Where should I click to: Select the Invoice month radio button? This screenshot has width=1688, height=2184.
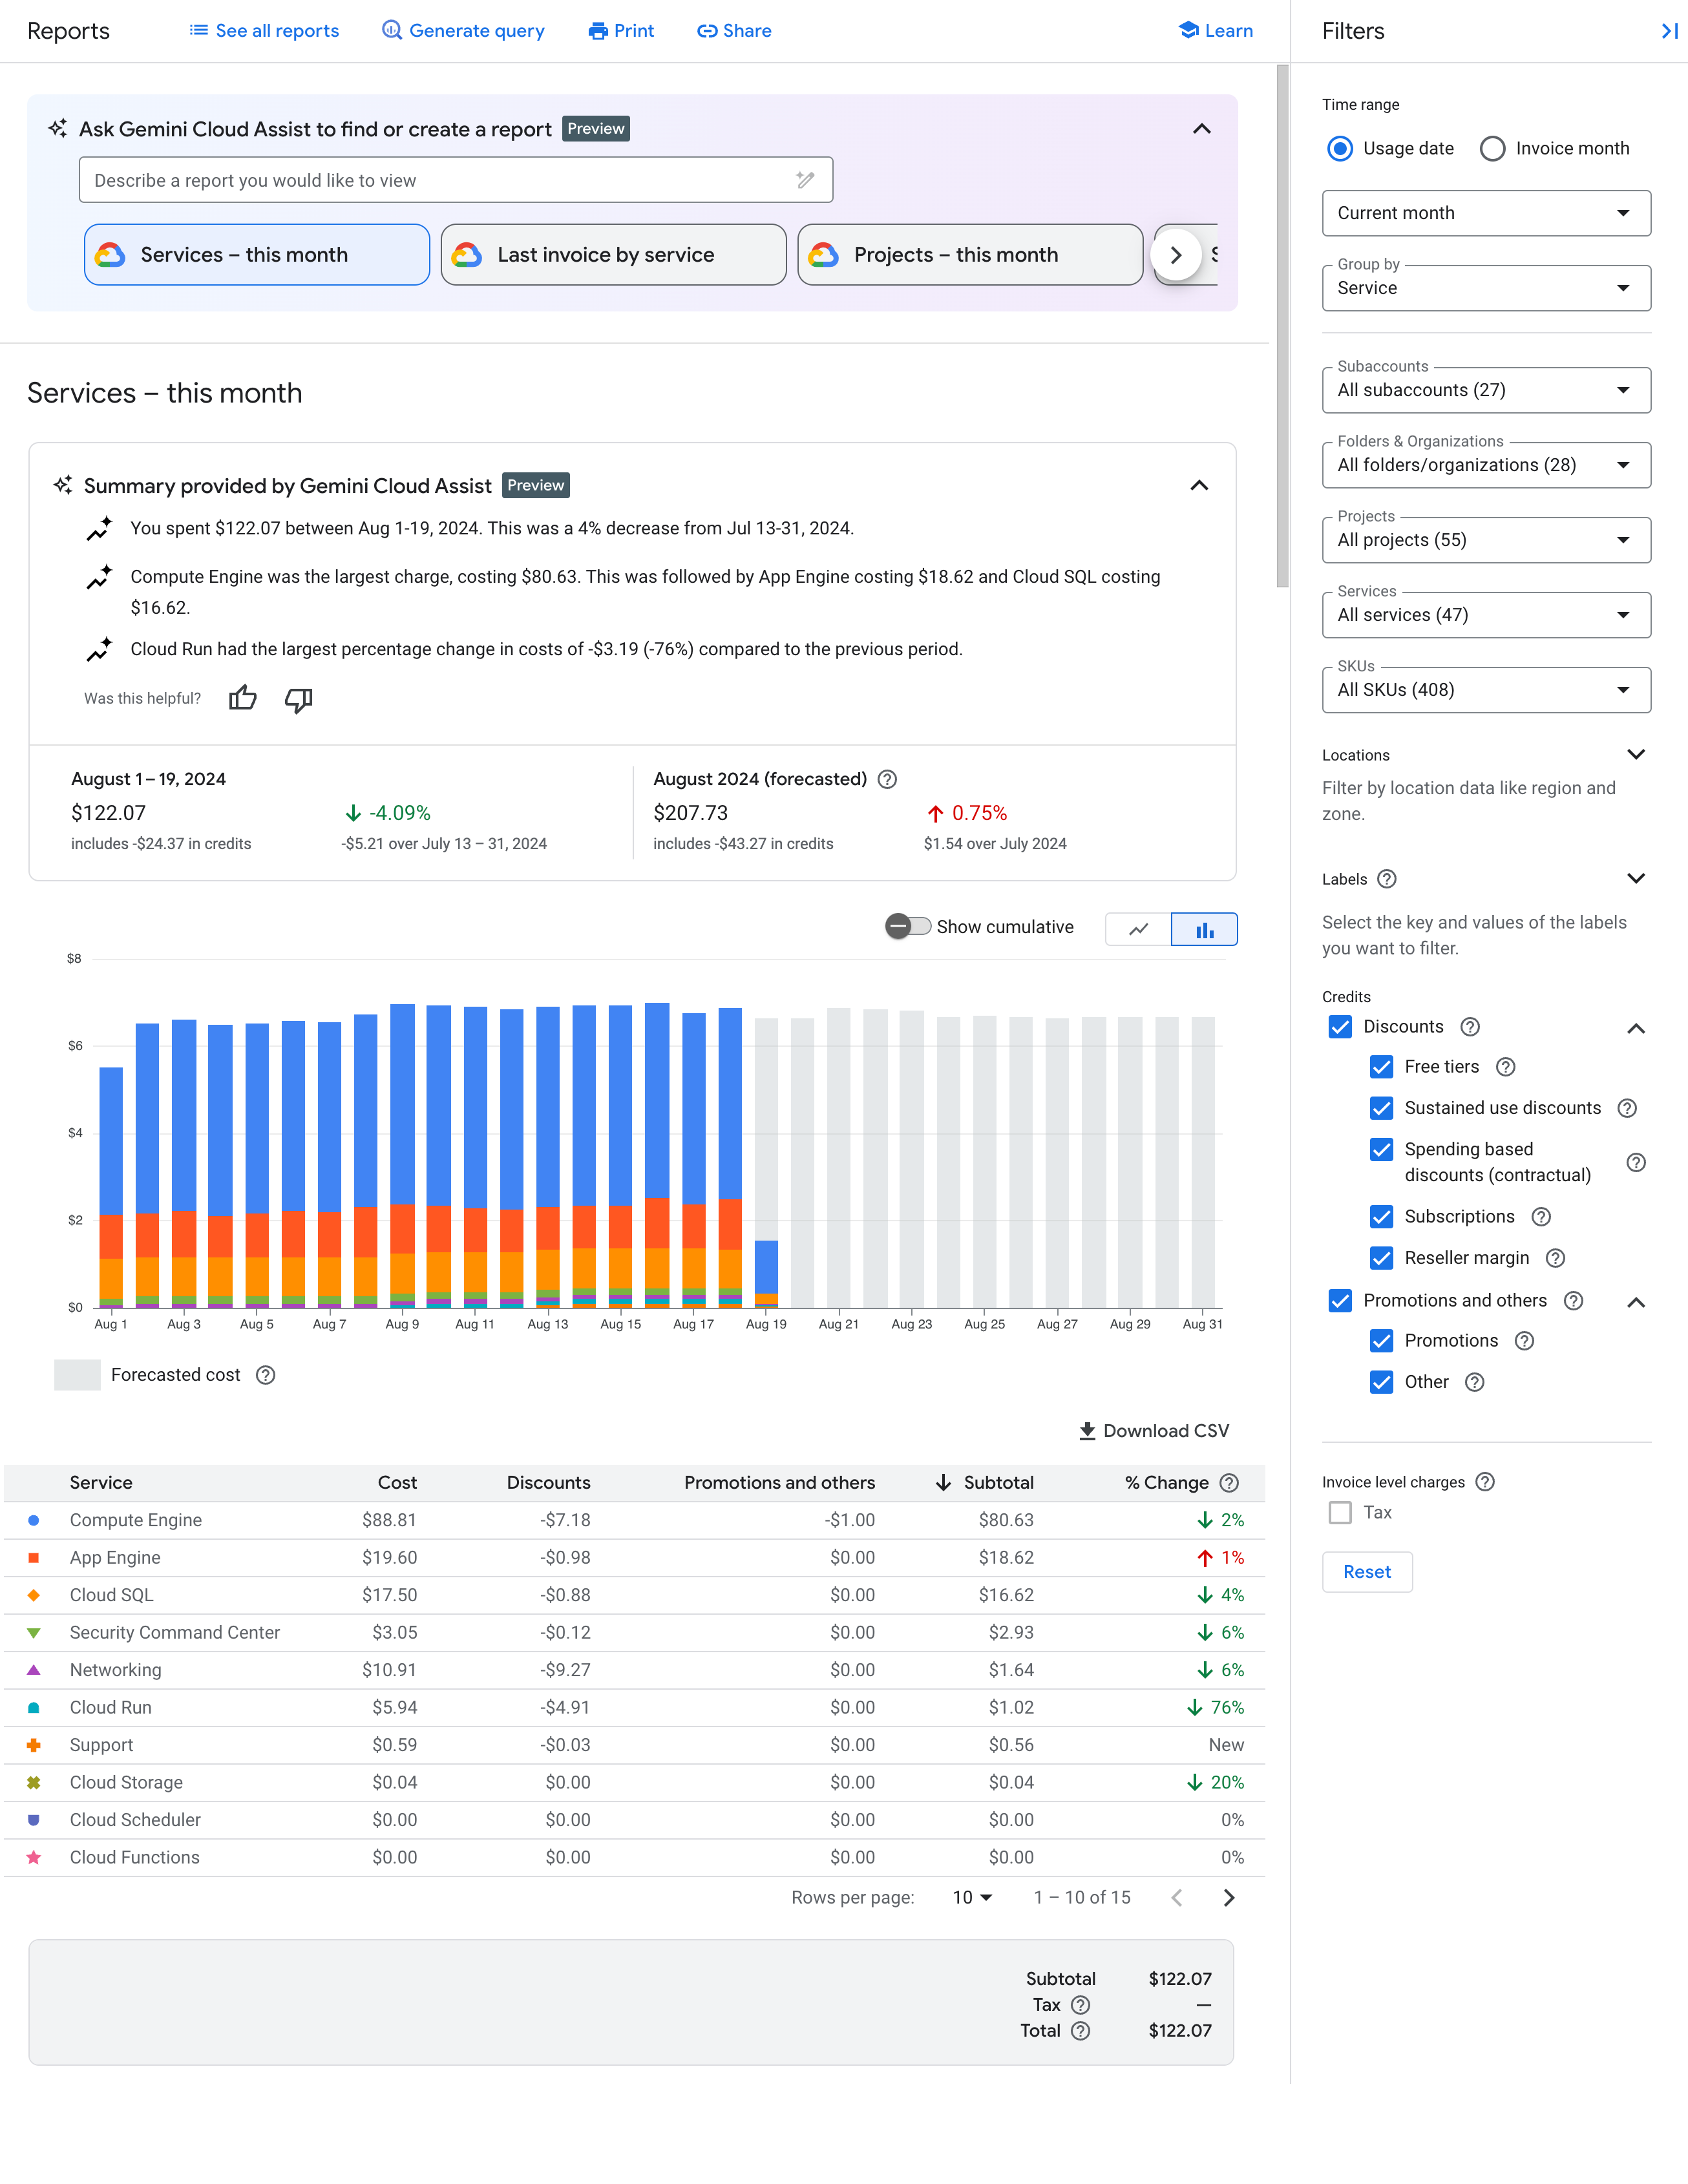pos(1491,149)
